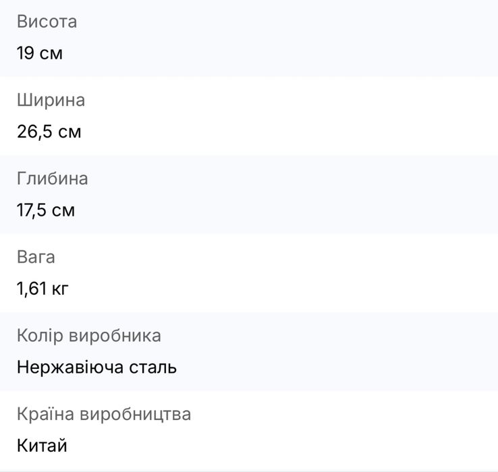Select the Китай country value

42,446
